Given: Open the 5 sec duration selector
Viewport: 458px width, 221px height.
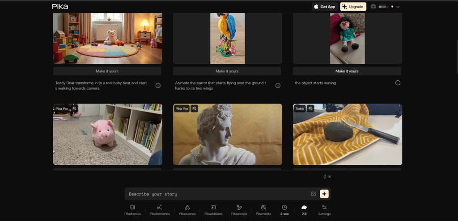Looking at the screenshot, I should (x=284, y=209).
